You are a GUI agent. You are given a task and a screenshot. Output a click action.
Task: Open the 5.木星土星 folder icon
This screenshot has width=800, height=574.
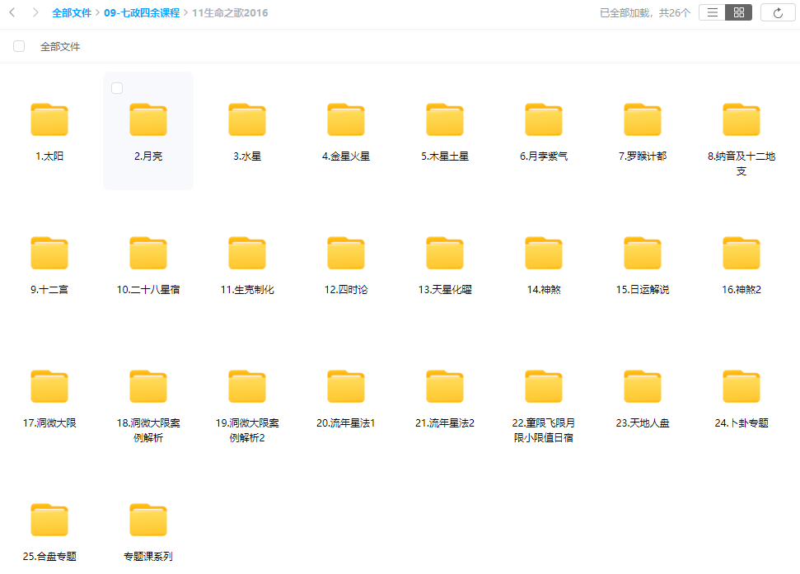(x=445, y=119)
